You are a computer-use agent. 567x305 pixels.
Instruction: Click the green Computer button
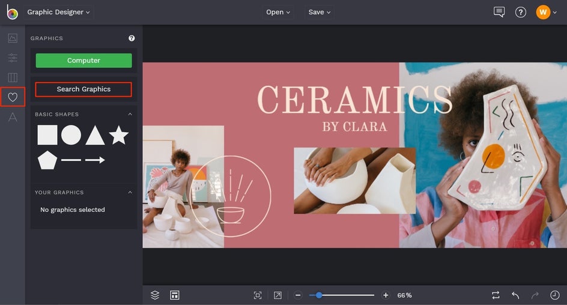point(83,61)
